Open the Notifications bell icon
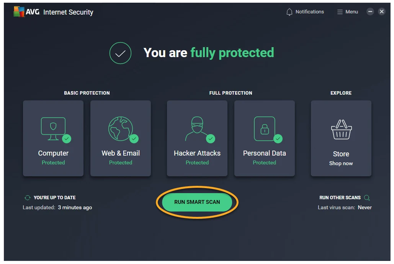394x264 pixels. (289, 12)
